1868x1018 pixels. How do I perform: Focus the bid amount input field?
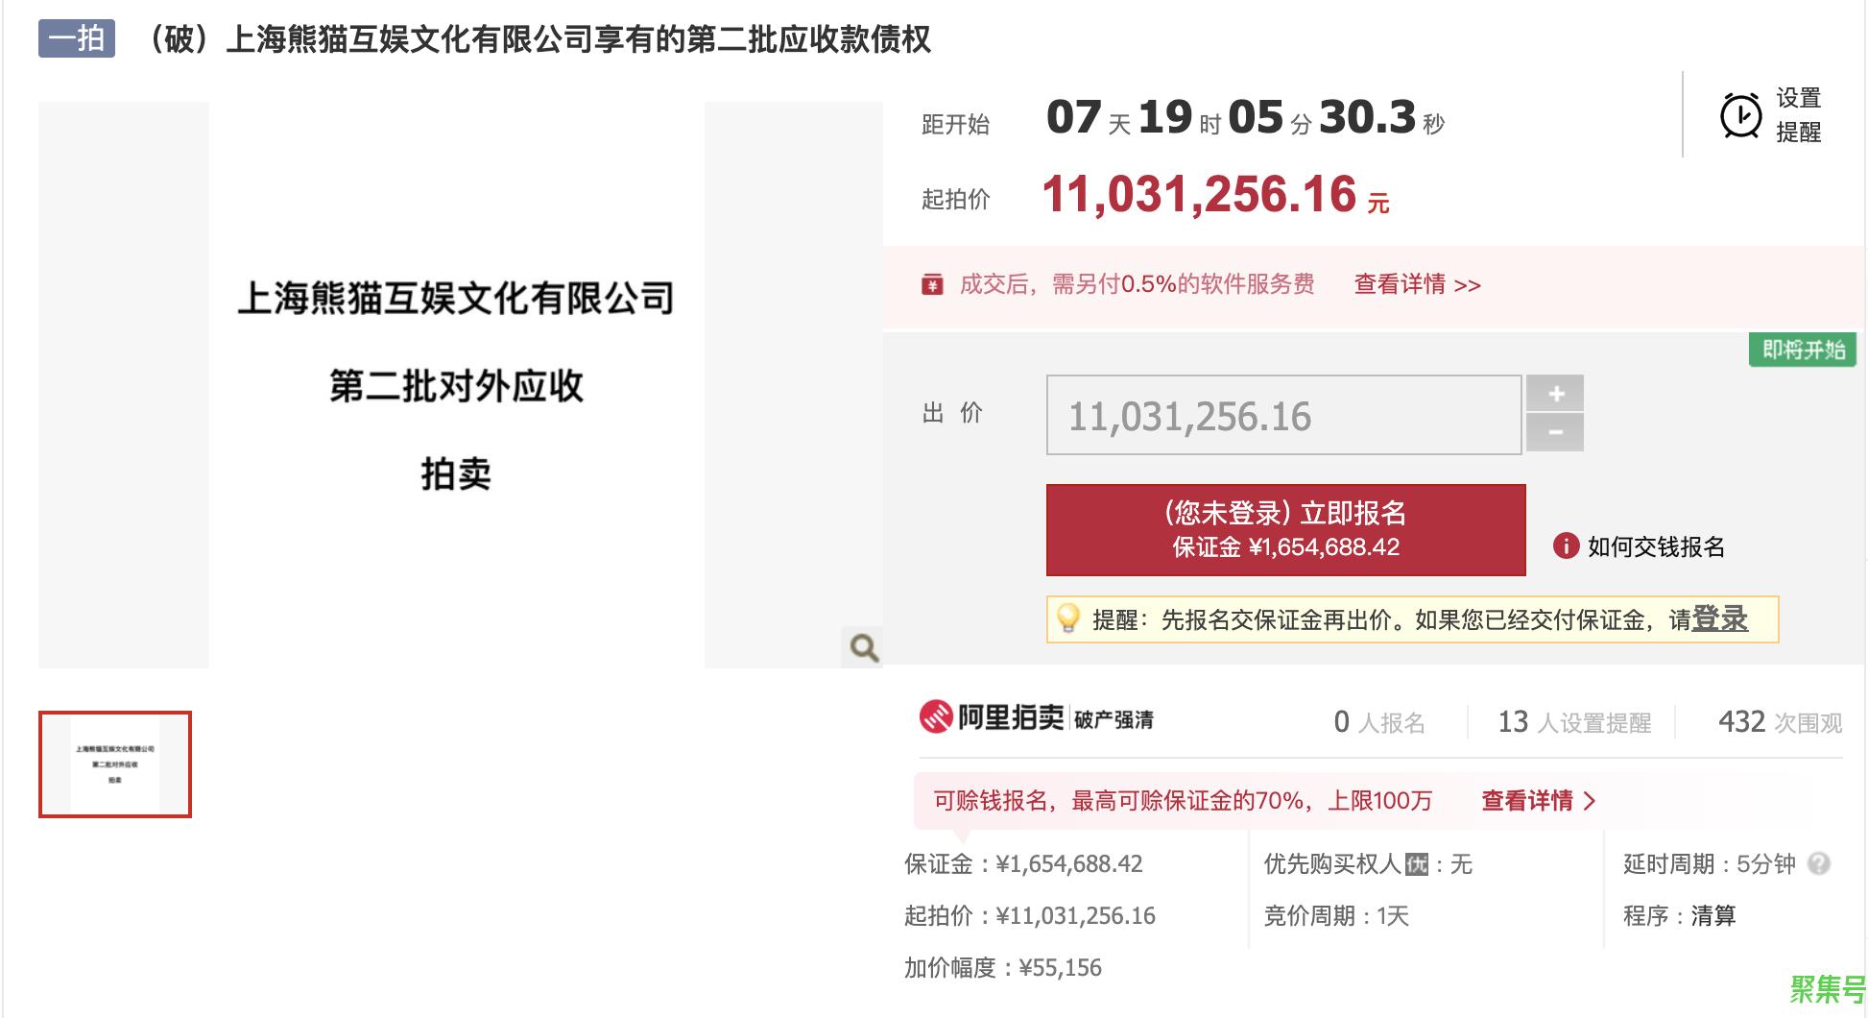pyautogui.click(x=1283, y=415)
